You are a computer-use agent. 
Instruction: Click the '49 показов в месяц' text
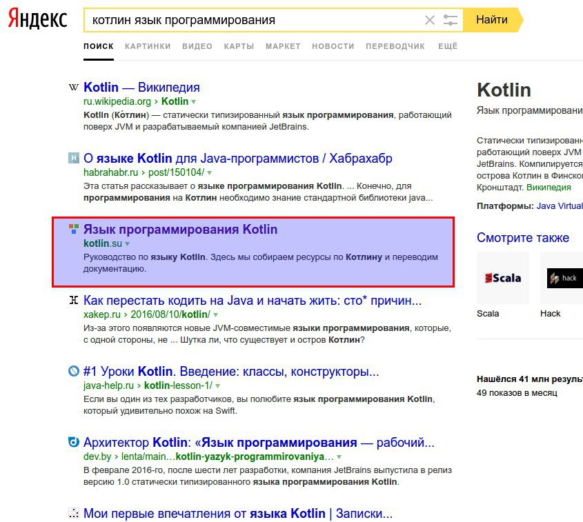coord(517,393)
